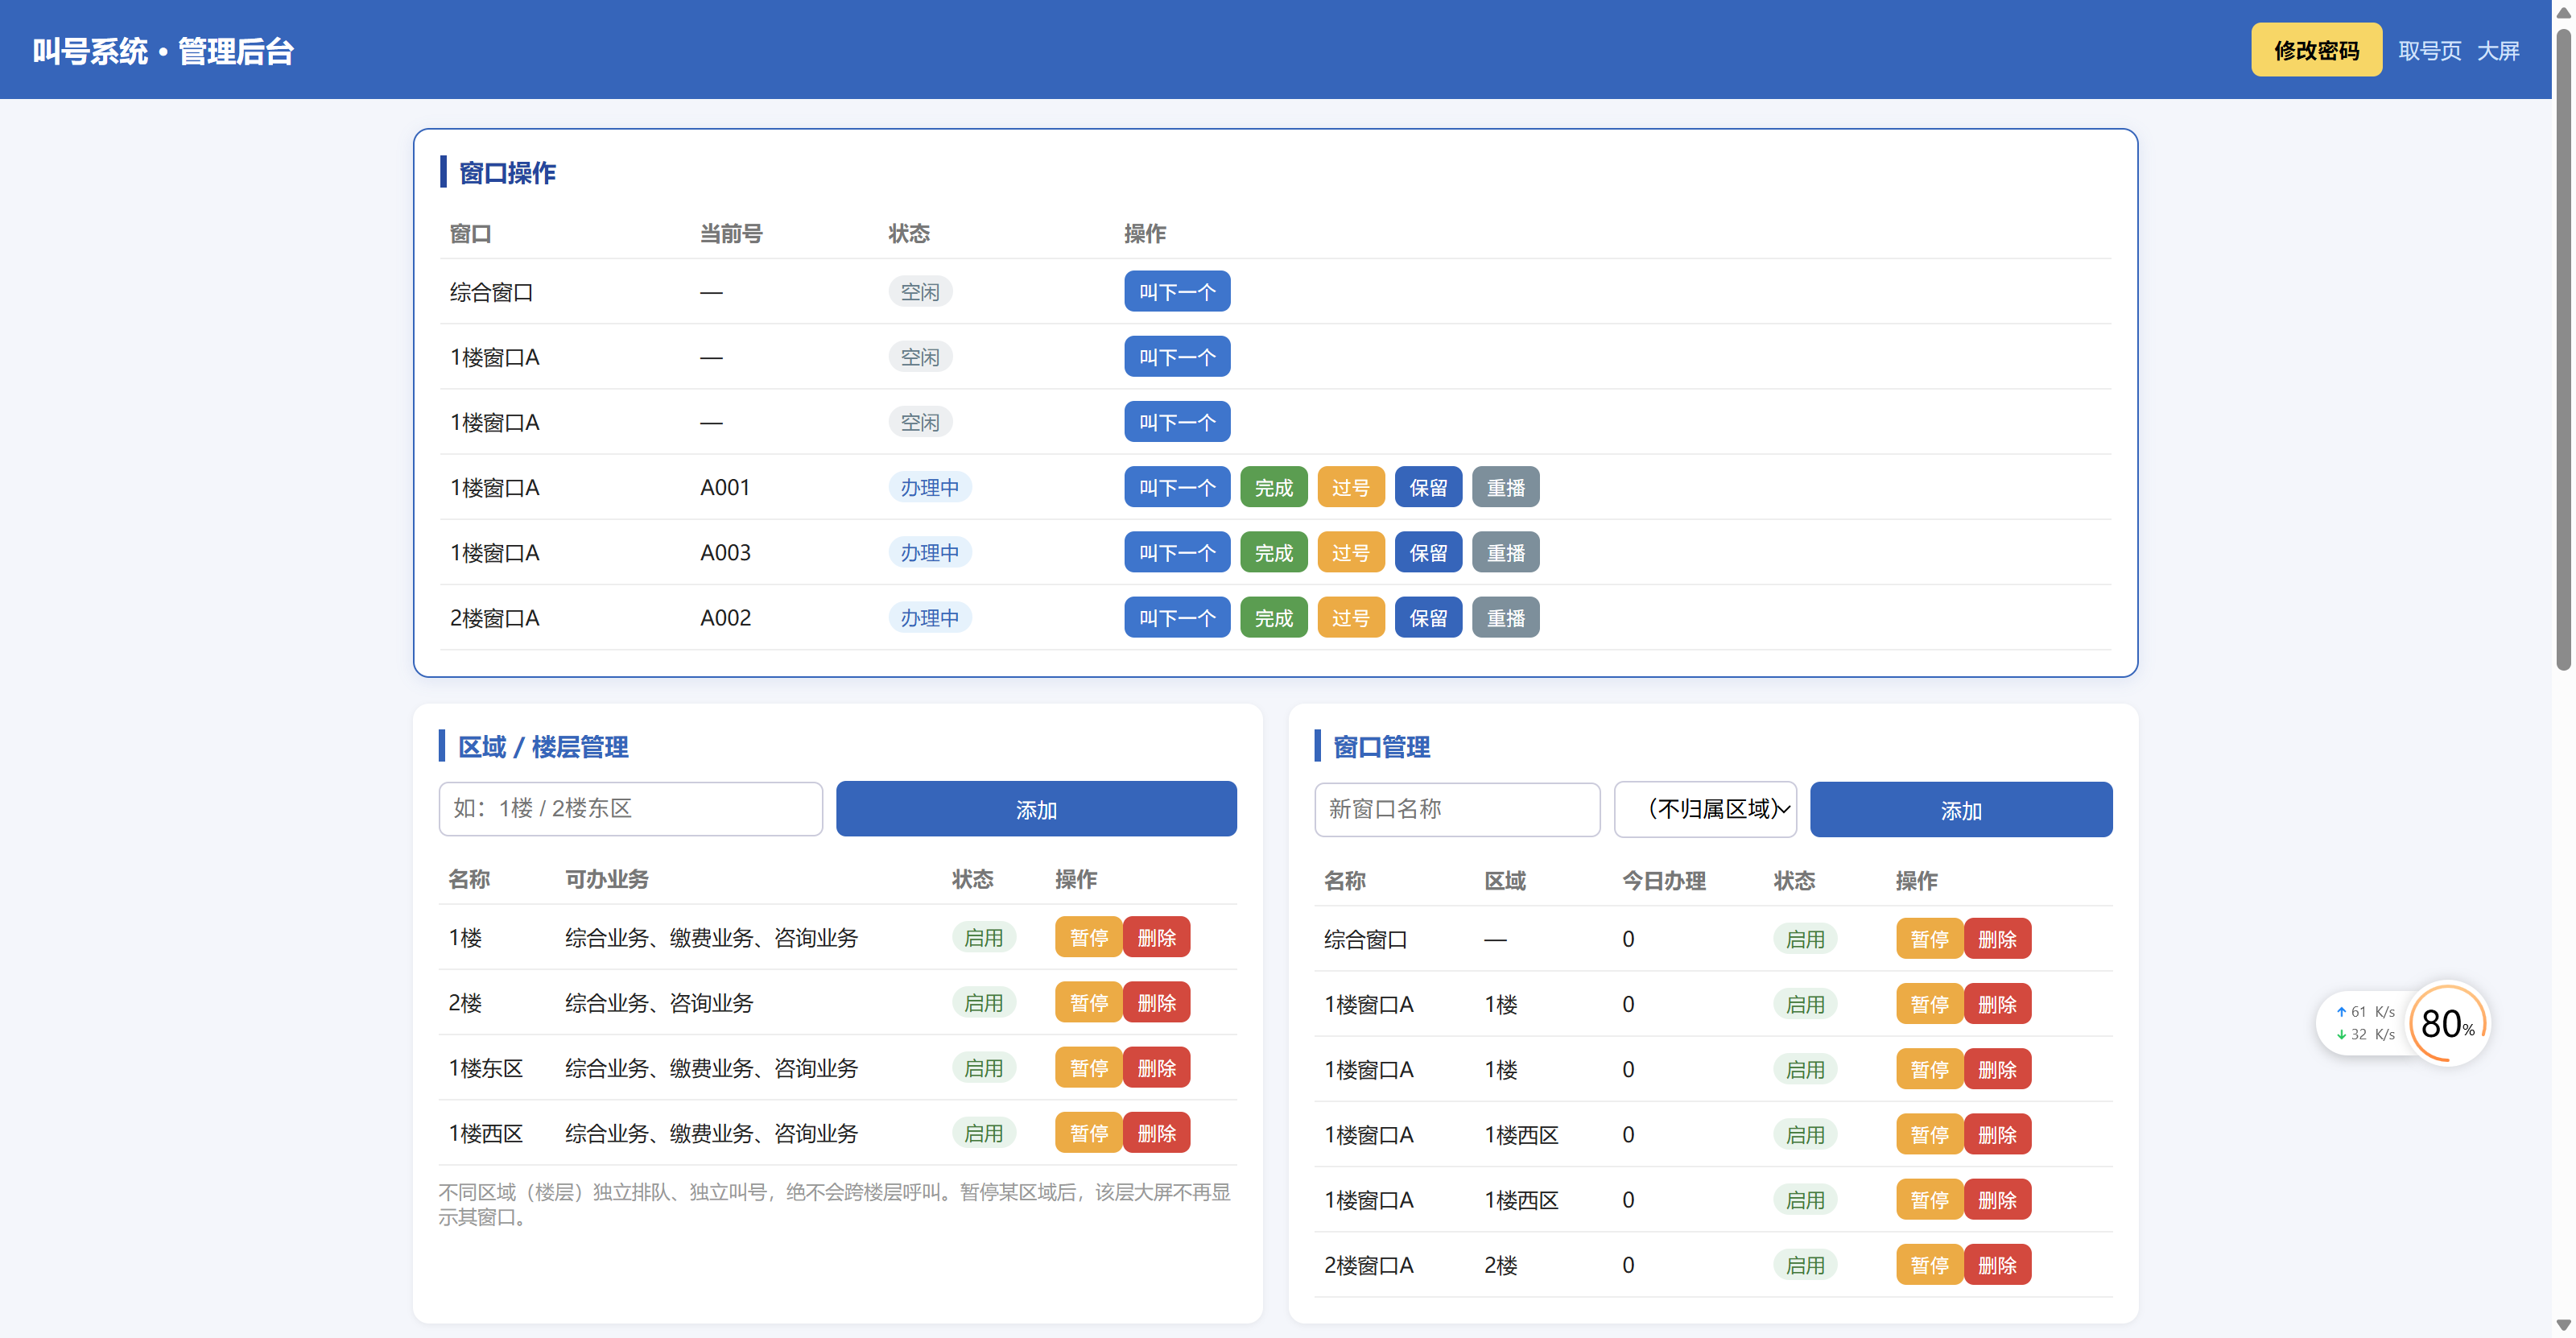Pause the 2楼 area
Image resolution: width=2576 pixels, height=1338 pixels.
[x=1088, y=1002]
